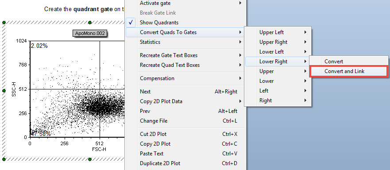Open Convert Quads To Gates submenu

point(185,32)
